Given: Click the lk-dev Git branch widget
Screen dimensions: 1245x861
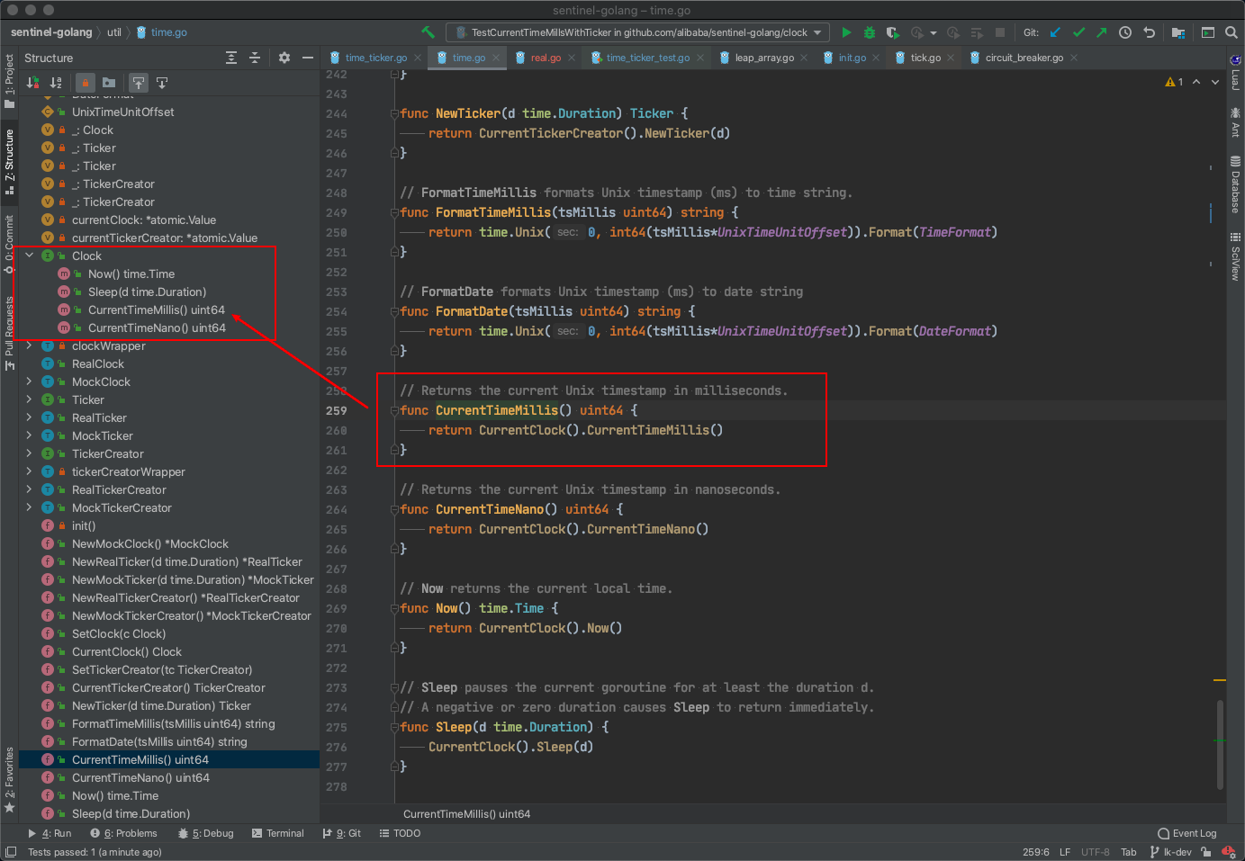Looking at the screenshot, I should pyautogui.click(x=1170, y=852).
